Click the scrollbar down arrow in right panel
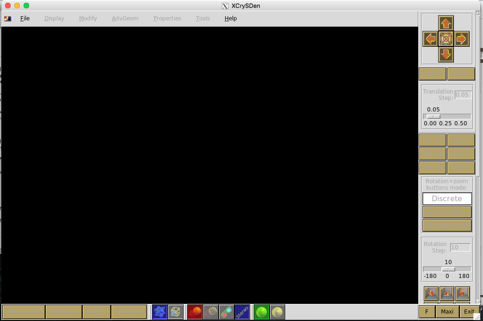The width and height of the screenshot is (483, 321). click(478, 302)
